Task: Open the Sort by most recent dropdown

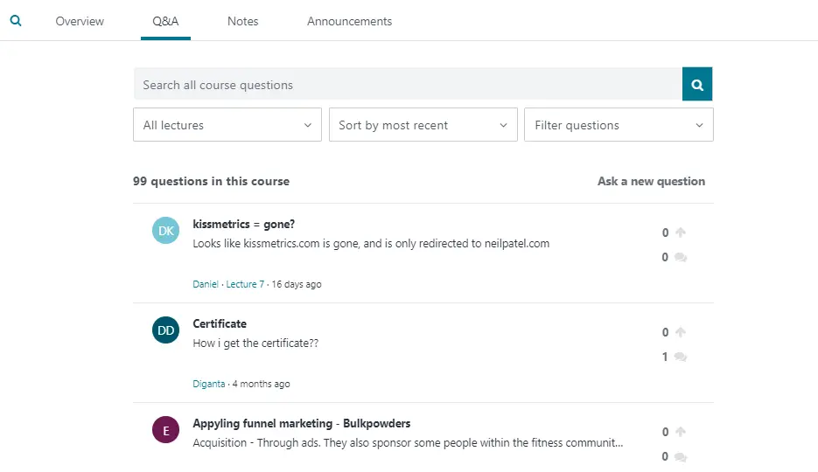Action: tap(423, 125)
